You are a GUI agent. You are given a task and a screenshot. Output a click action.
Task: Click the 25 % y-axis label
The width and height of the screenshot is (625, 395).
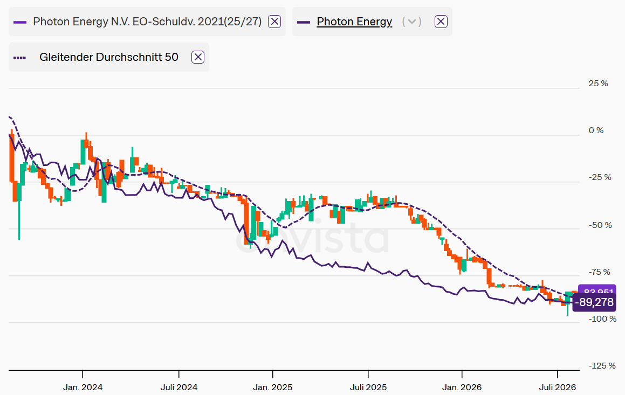click(x=598, y=83)
